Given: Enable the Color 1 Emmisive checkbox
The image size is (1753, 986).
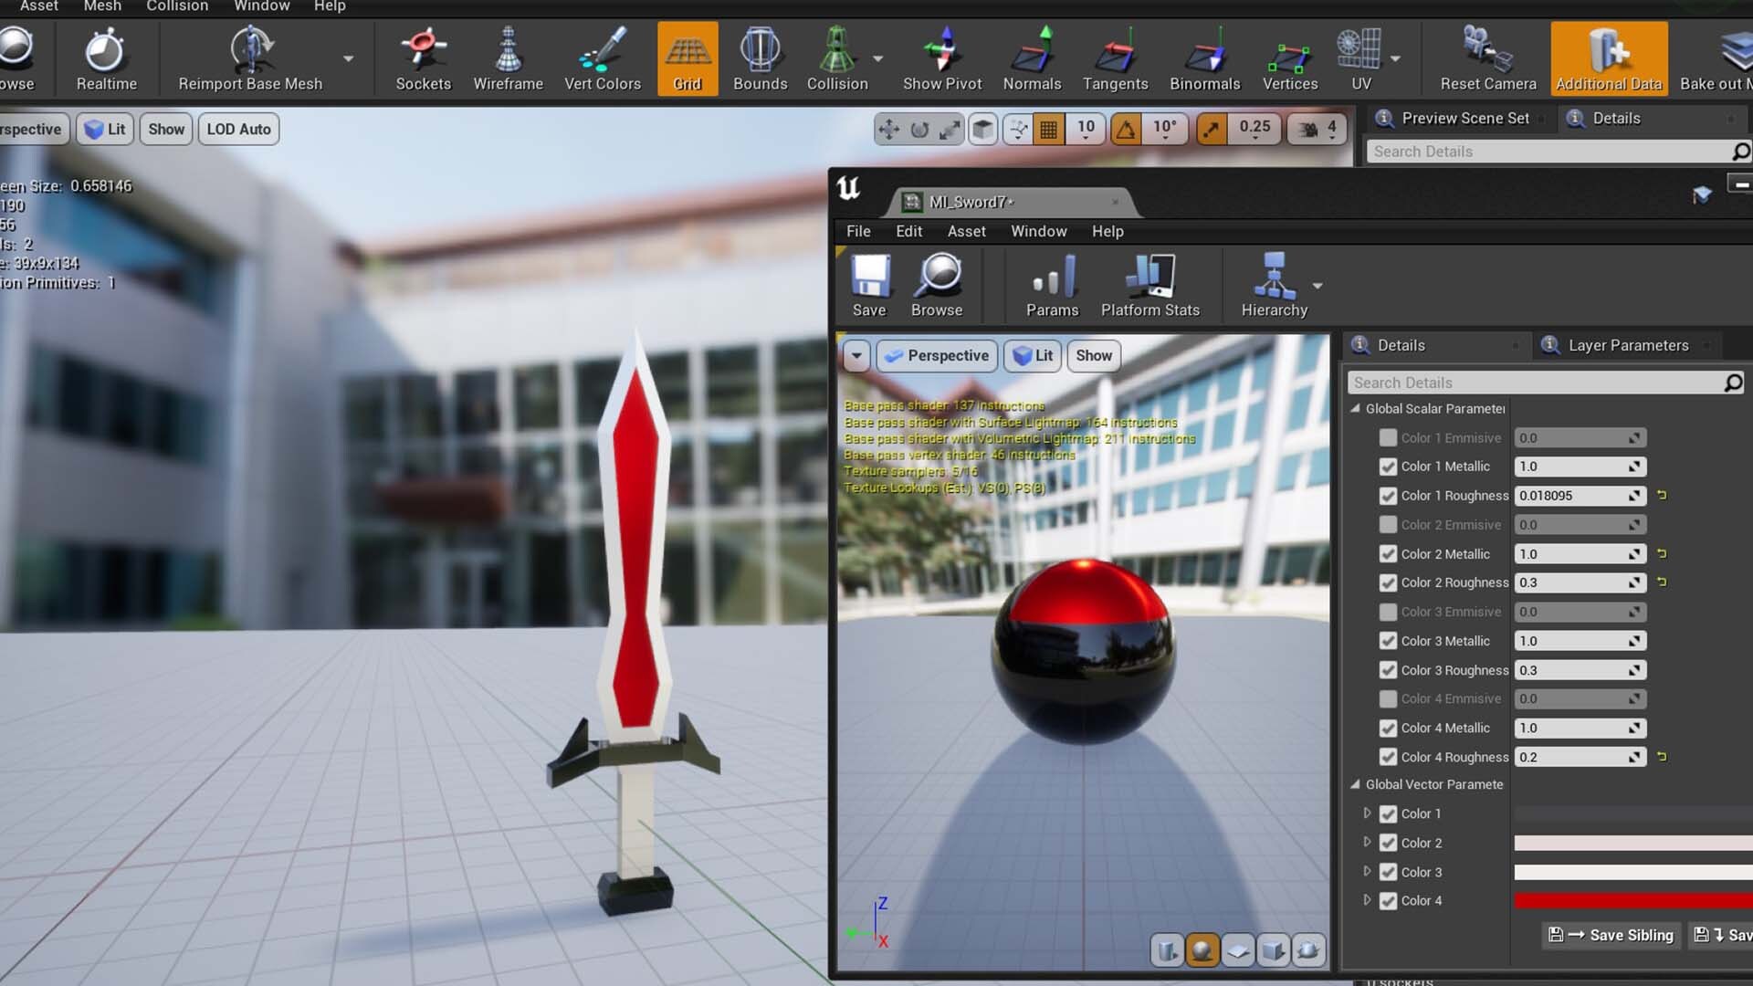Looking at the screenshot, I should pyautogui.click(x=1388, y=438).
